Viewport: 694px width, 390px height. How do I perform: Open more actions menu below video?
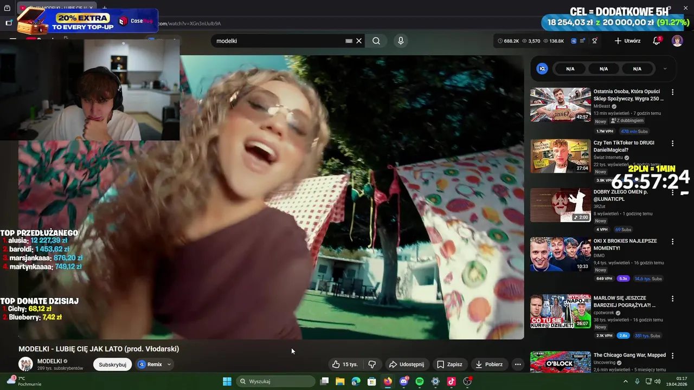pyautogui.click(x=518, y=365)
